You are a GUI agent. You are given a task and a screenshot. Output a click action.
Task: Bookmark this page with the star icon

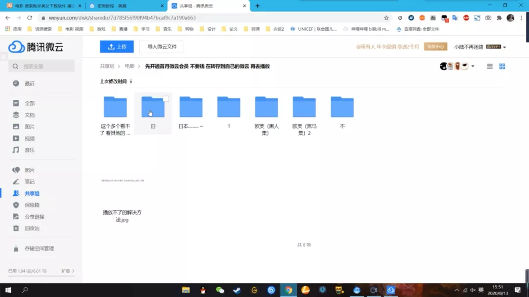[x=386, y=18]
